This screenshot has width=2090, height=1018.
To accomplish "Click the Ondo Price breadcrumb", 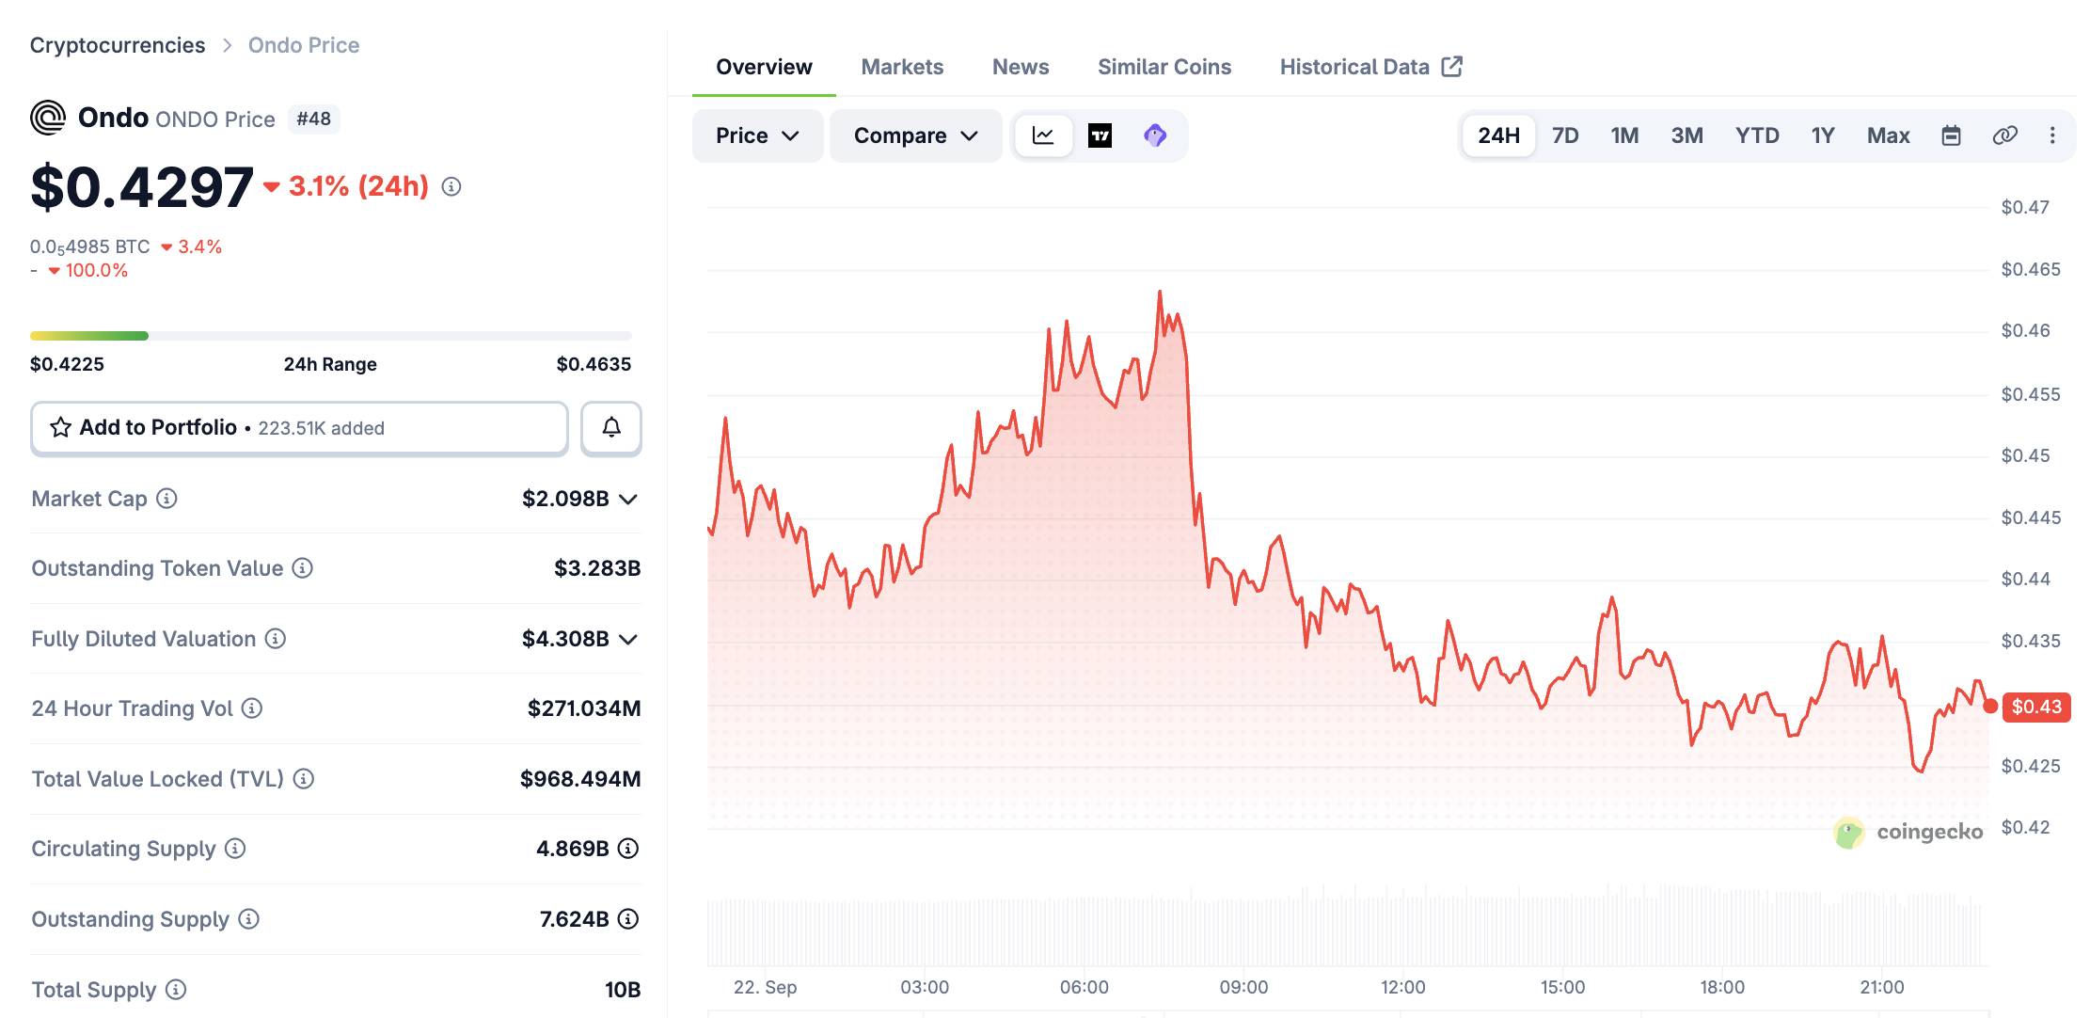I will point(304,45).
